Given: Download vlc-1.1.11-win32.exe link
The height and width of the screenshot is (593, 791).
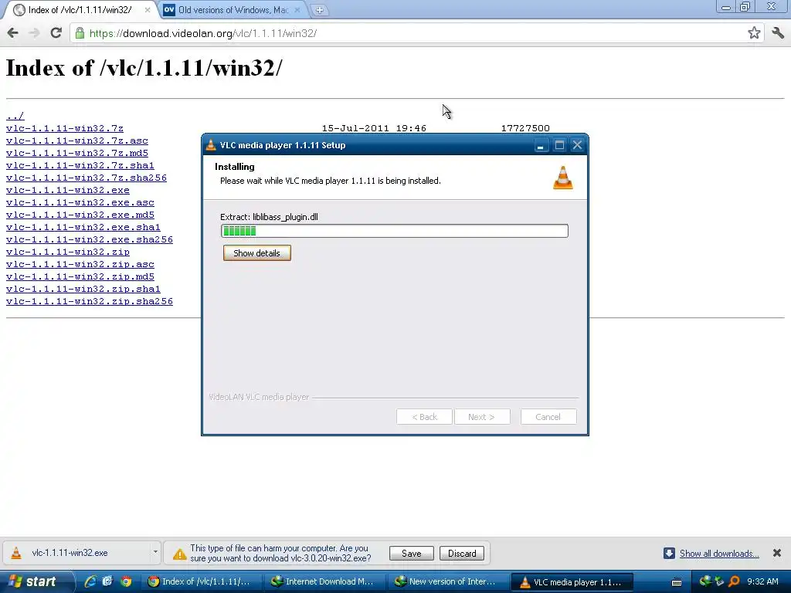Looking at the screenshot, I should (68, 190).
